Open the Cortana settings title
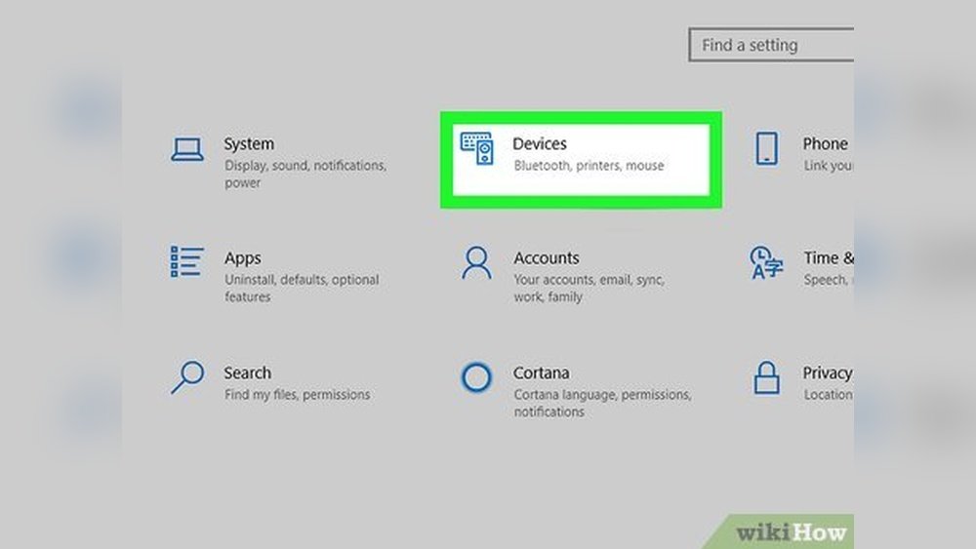 coord(542,373)
